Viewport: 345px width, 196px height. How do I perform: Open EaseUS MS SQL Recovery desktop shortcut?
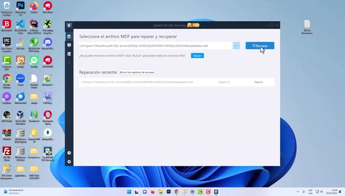click(x=48, y=154)
